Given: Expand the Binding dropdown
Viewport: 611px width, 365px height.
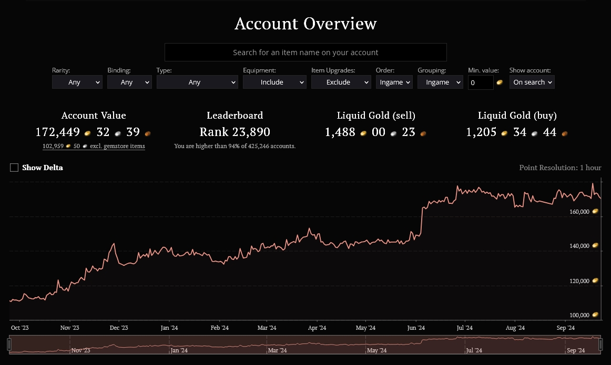Looking at the screenshot, I should tap(129, 82).
